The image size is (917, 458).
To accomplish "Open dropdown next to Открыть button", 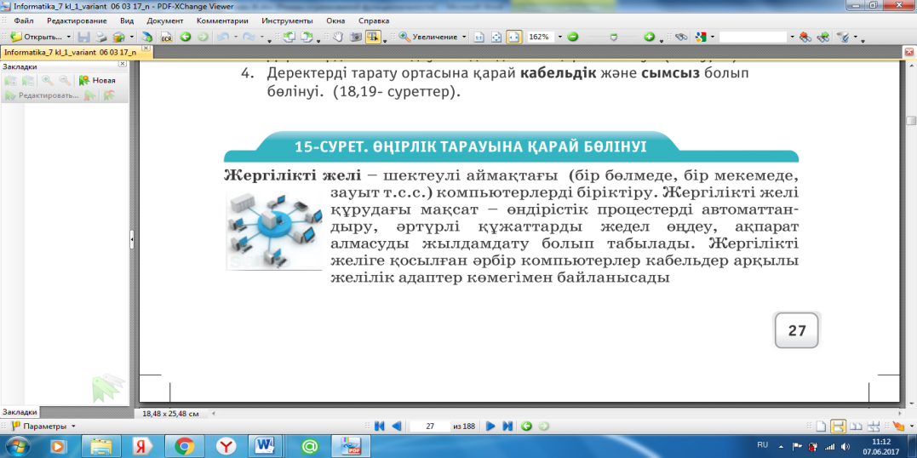I will (68, 37).
